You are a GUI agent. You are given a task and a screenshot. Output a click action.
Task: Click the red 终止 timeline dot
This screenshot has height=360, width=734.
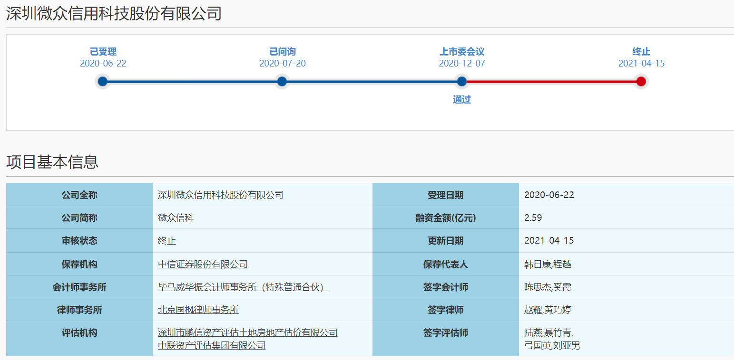pyautogui.click(x=641, y=82)
